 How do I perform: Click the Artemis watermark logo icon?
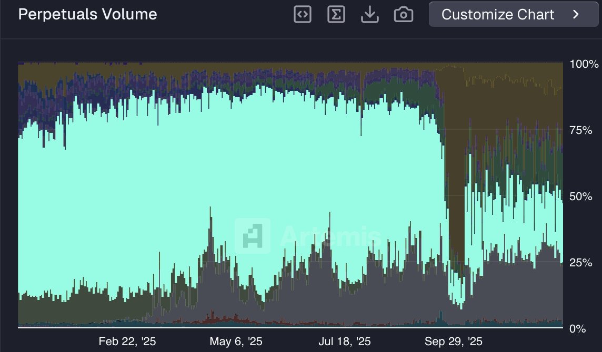coord(253,236)
